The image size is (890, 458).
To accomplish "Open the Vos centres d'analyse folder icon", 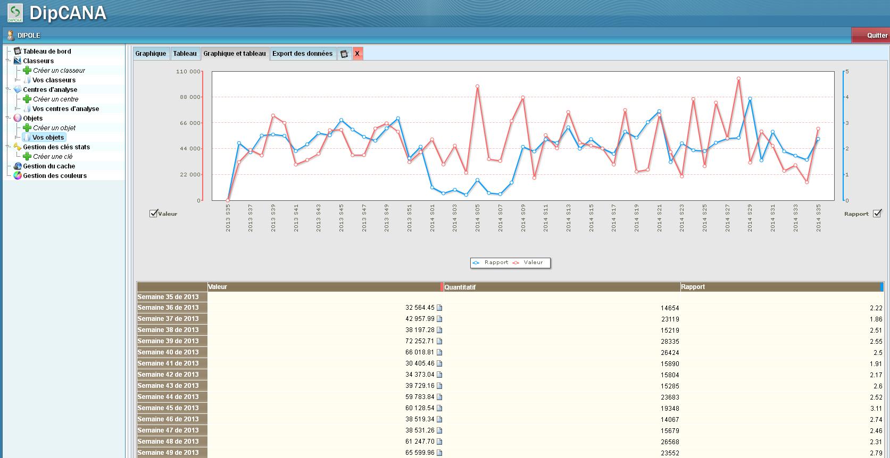I will coord(27,108).
